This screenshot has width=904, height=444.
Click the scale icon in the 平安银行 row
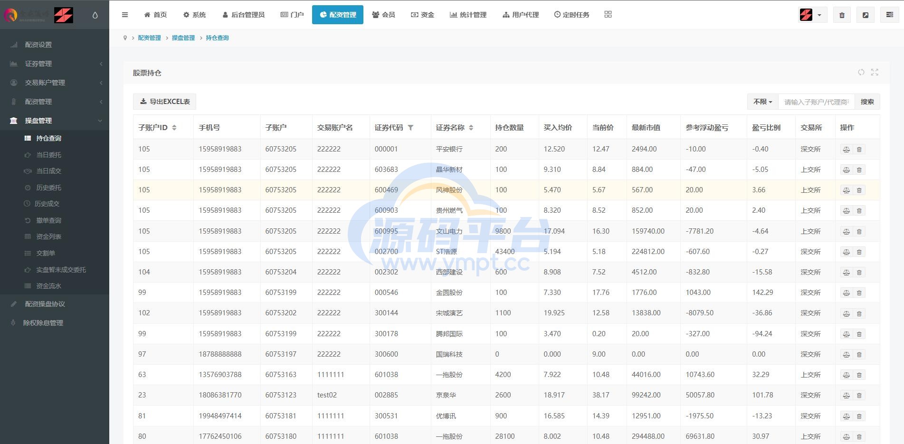847,149
